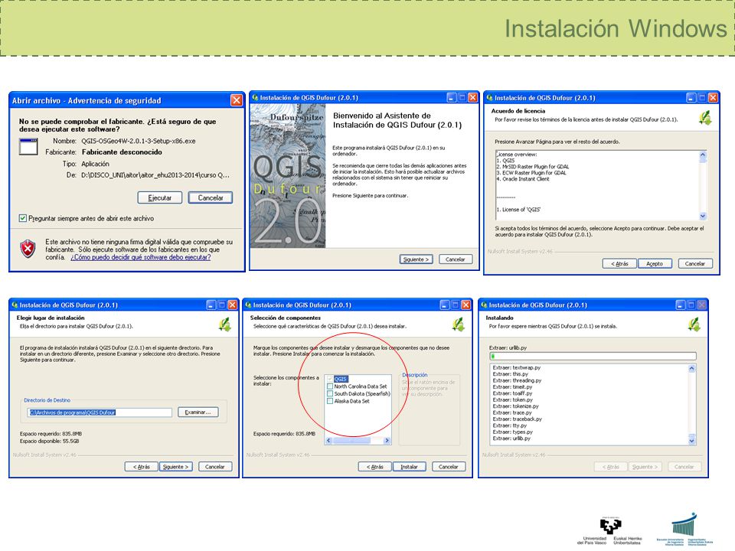Click the '1. License of QGIS' line

click(518, 210)
